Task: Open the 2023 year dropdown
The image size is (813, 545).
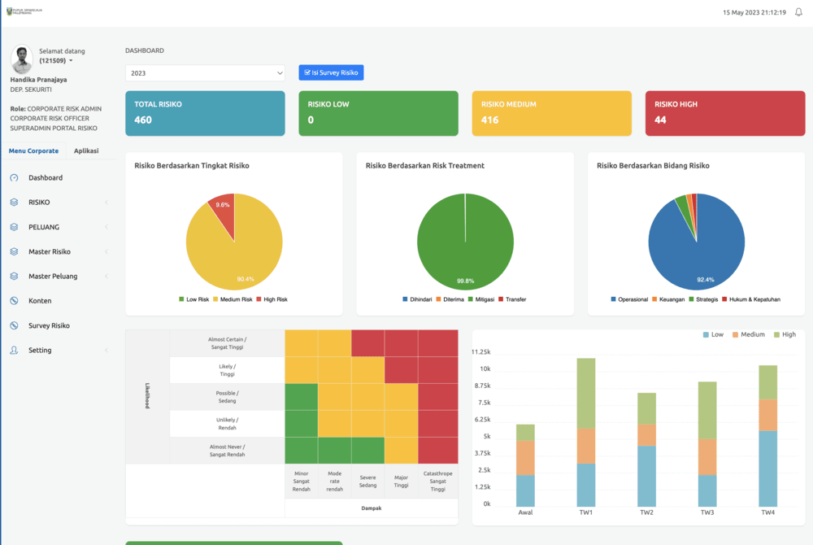Action: click(206, 73)
